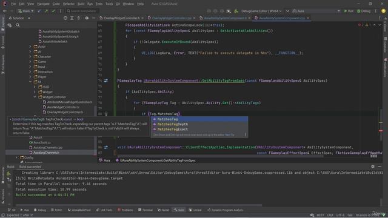Image resolution: width=388 pixels, height=218 pixels.
Task: Open the Git menu
Action: [x=118, y=4]
